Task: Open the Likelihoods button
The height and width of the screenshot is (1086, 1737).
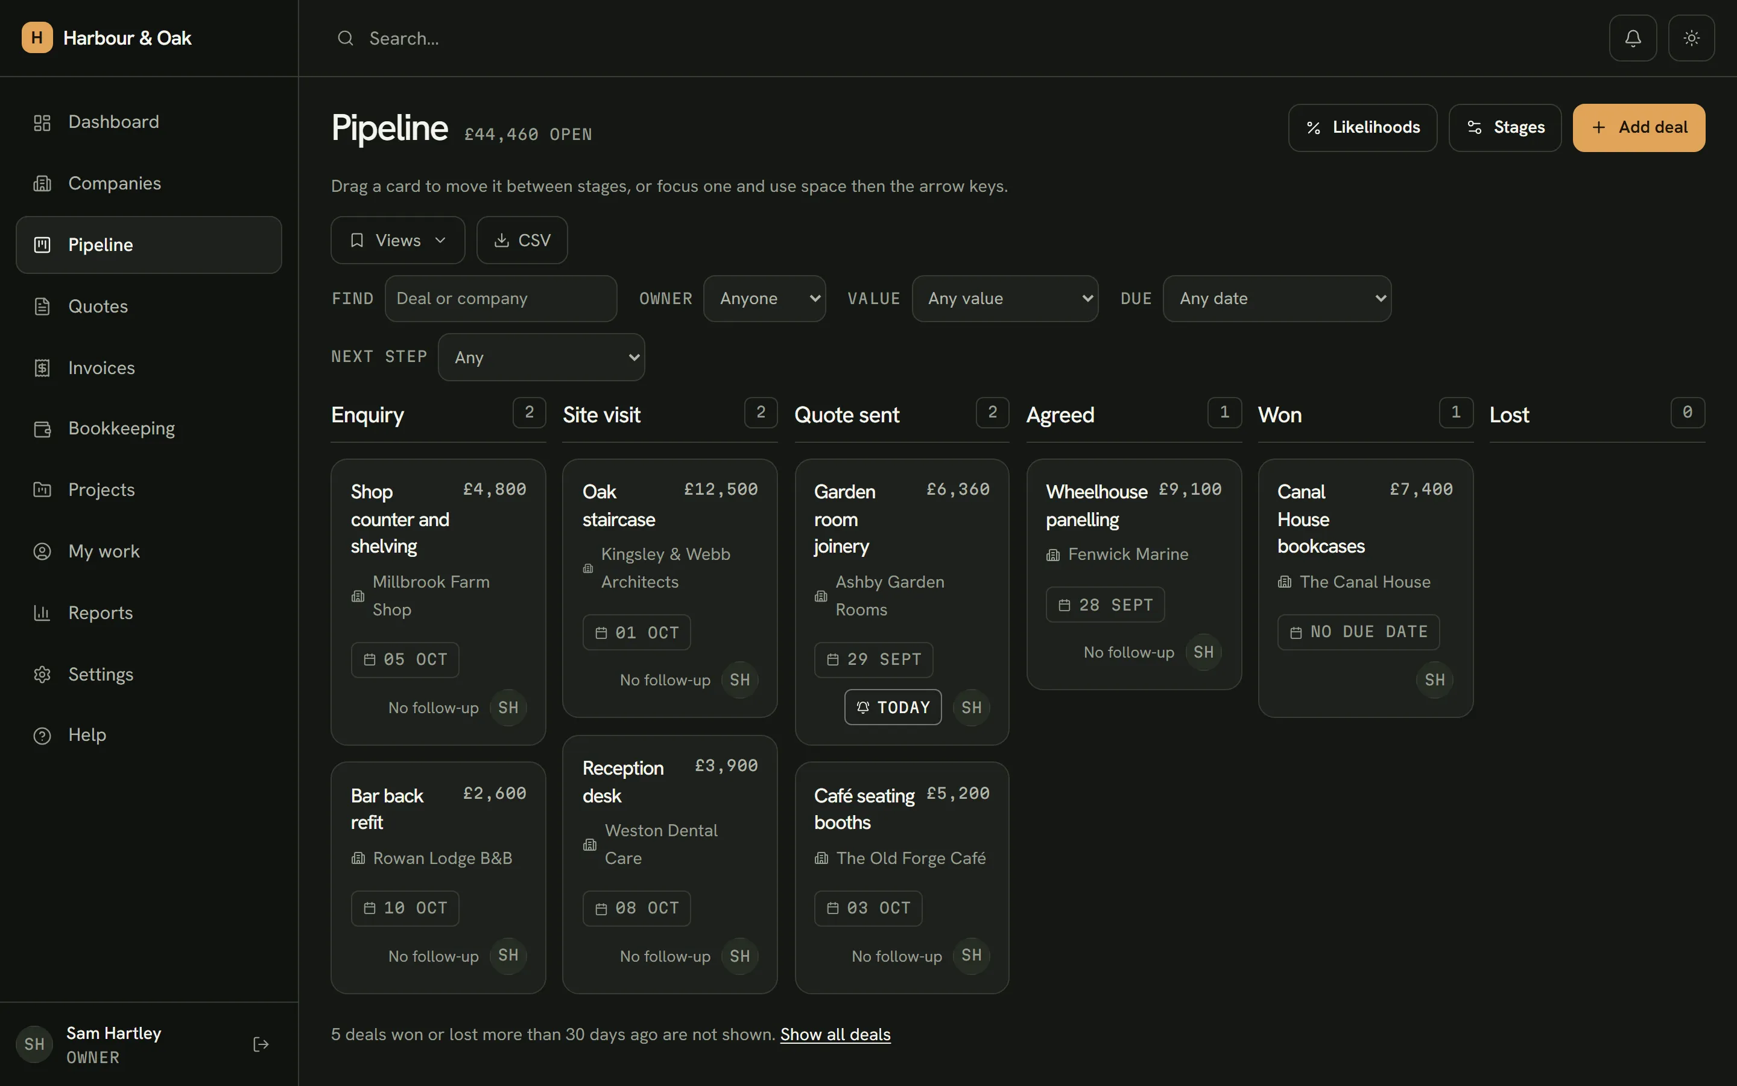Action: tap(1362, 128)
